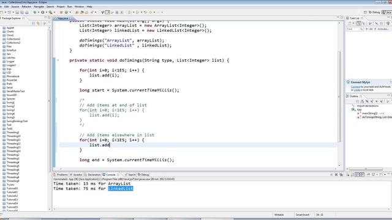Viewport: 392px width, 220px height.
Task: Click the console Remove All Terminated icon
Action: (x=341, y=175)
